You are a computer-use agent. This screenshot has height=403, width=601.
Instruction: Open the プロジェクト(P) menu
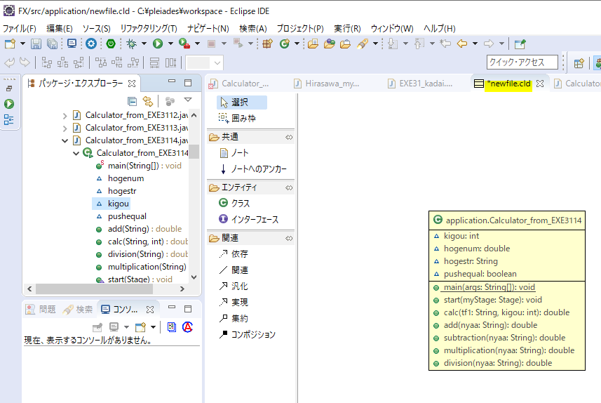tap(300, 28)
